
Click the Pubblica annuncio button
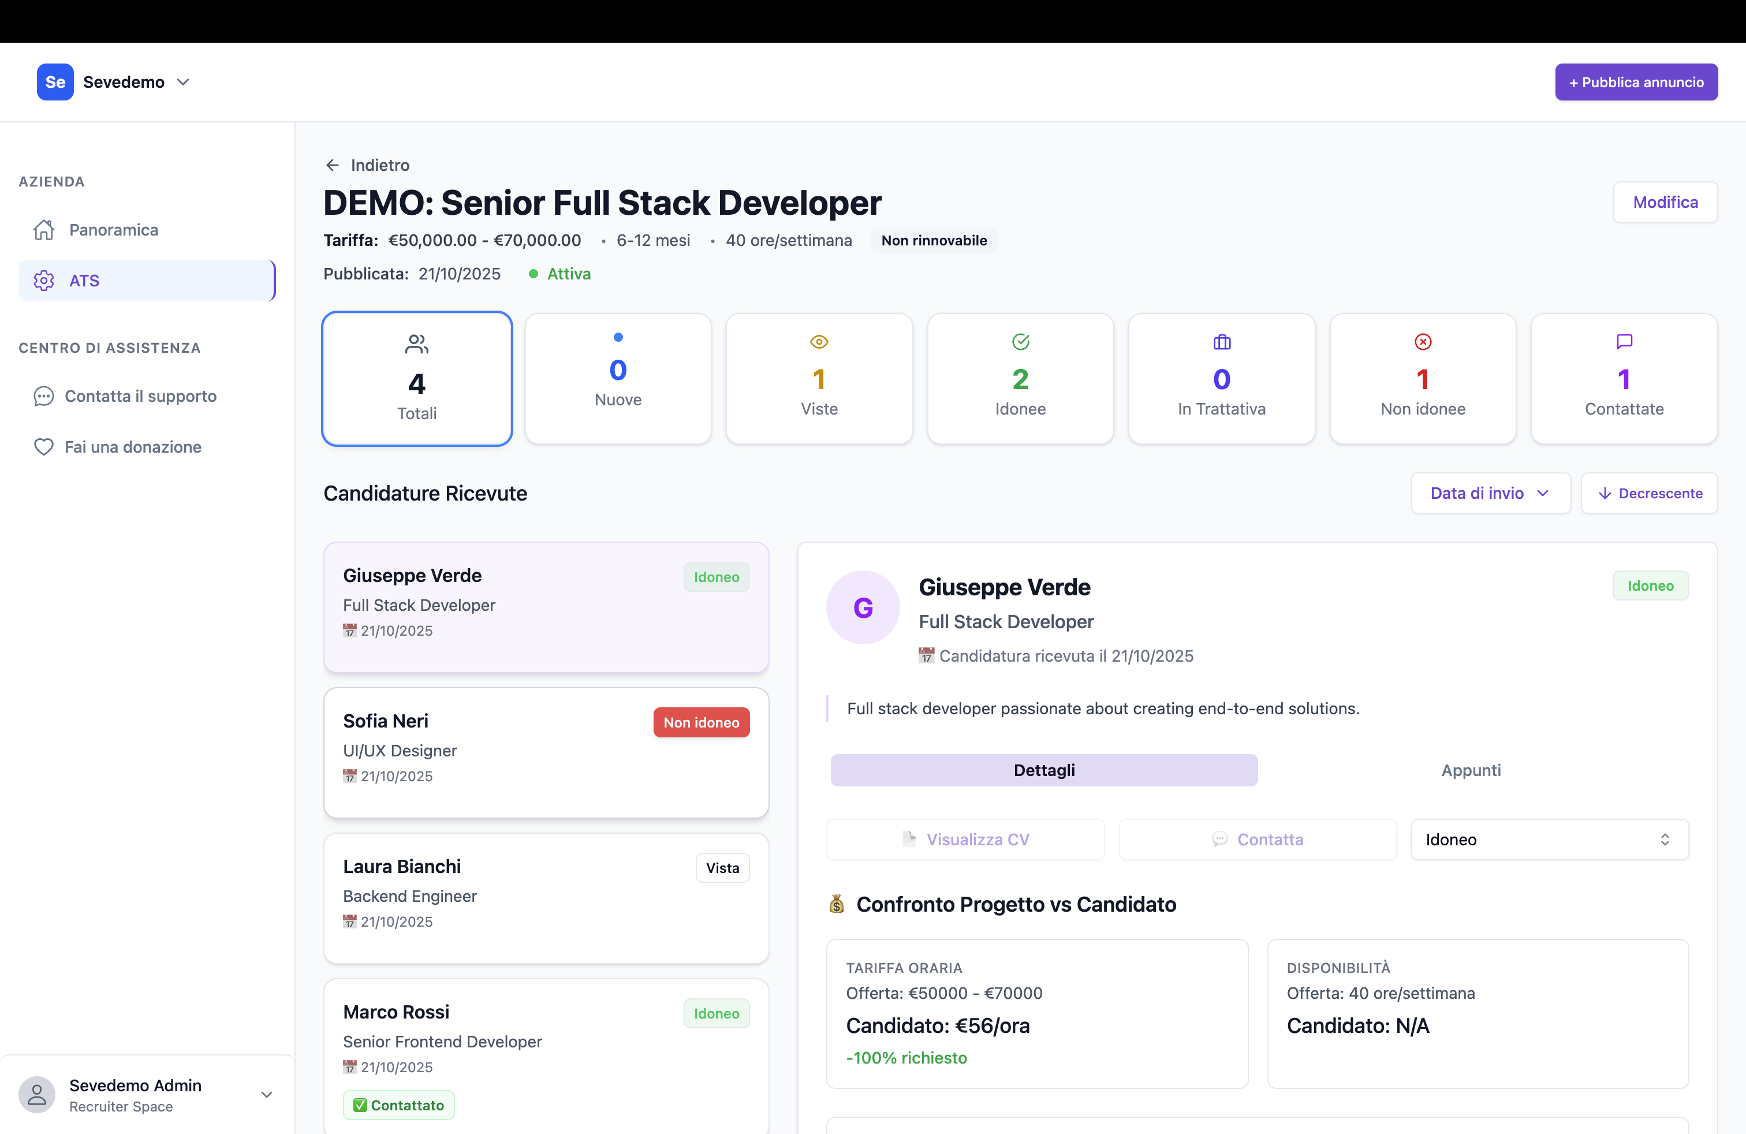1636,81
